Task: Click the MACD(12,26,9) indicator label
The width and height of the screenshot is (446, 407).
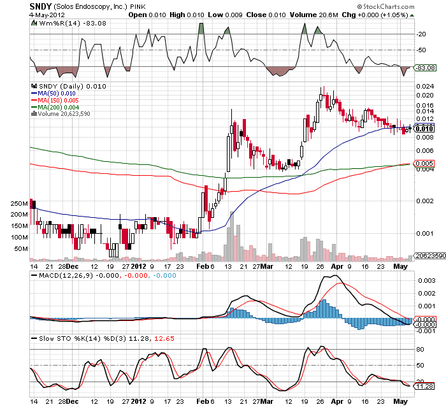Action: (66, 276)
